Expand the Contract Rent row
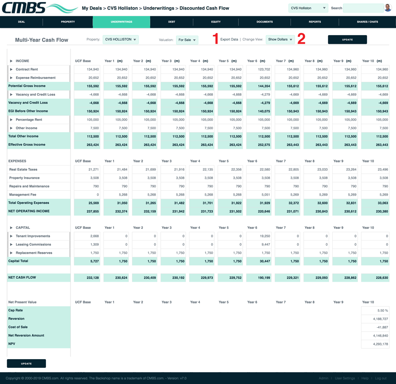Viewport: 396px width, 384px height. (x=11, y=69)
